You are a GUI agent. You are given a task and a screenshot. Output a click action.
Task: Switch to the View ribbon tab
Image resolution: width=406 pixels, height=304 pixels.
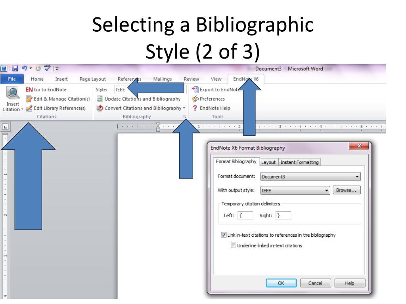tap(216, 79)
